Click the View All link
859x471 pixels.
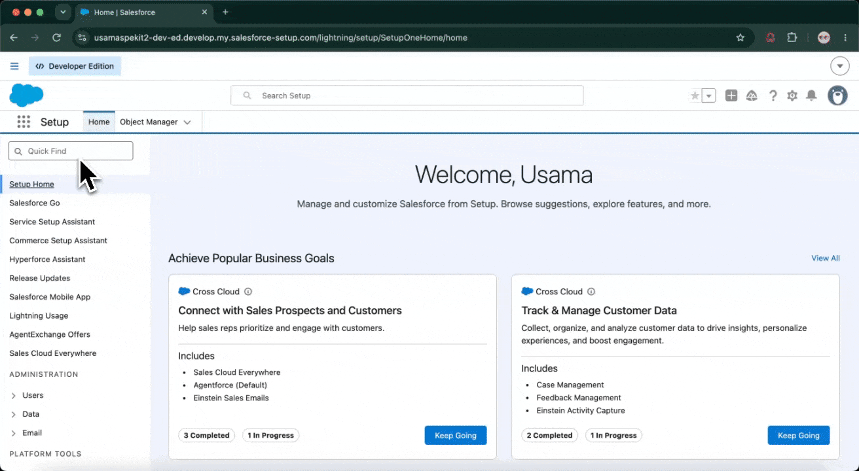point(826,258)
